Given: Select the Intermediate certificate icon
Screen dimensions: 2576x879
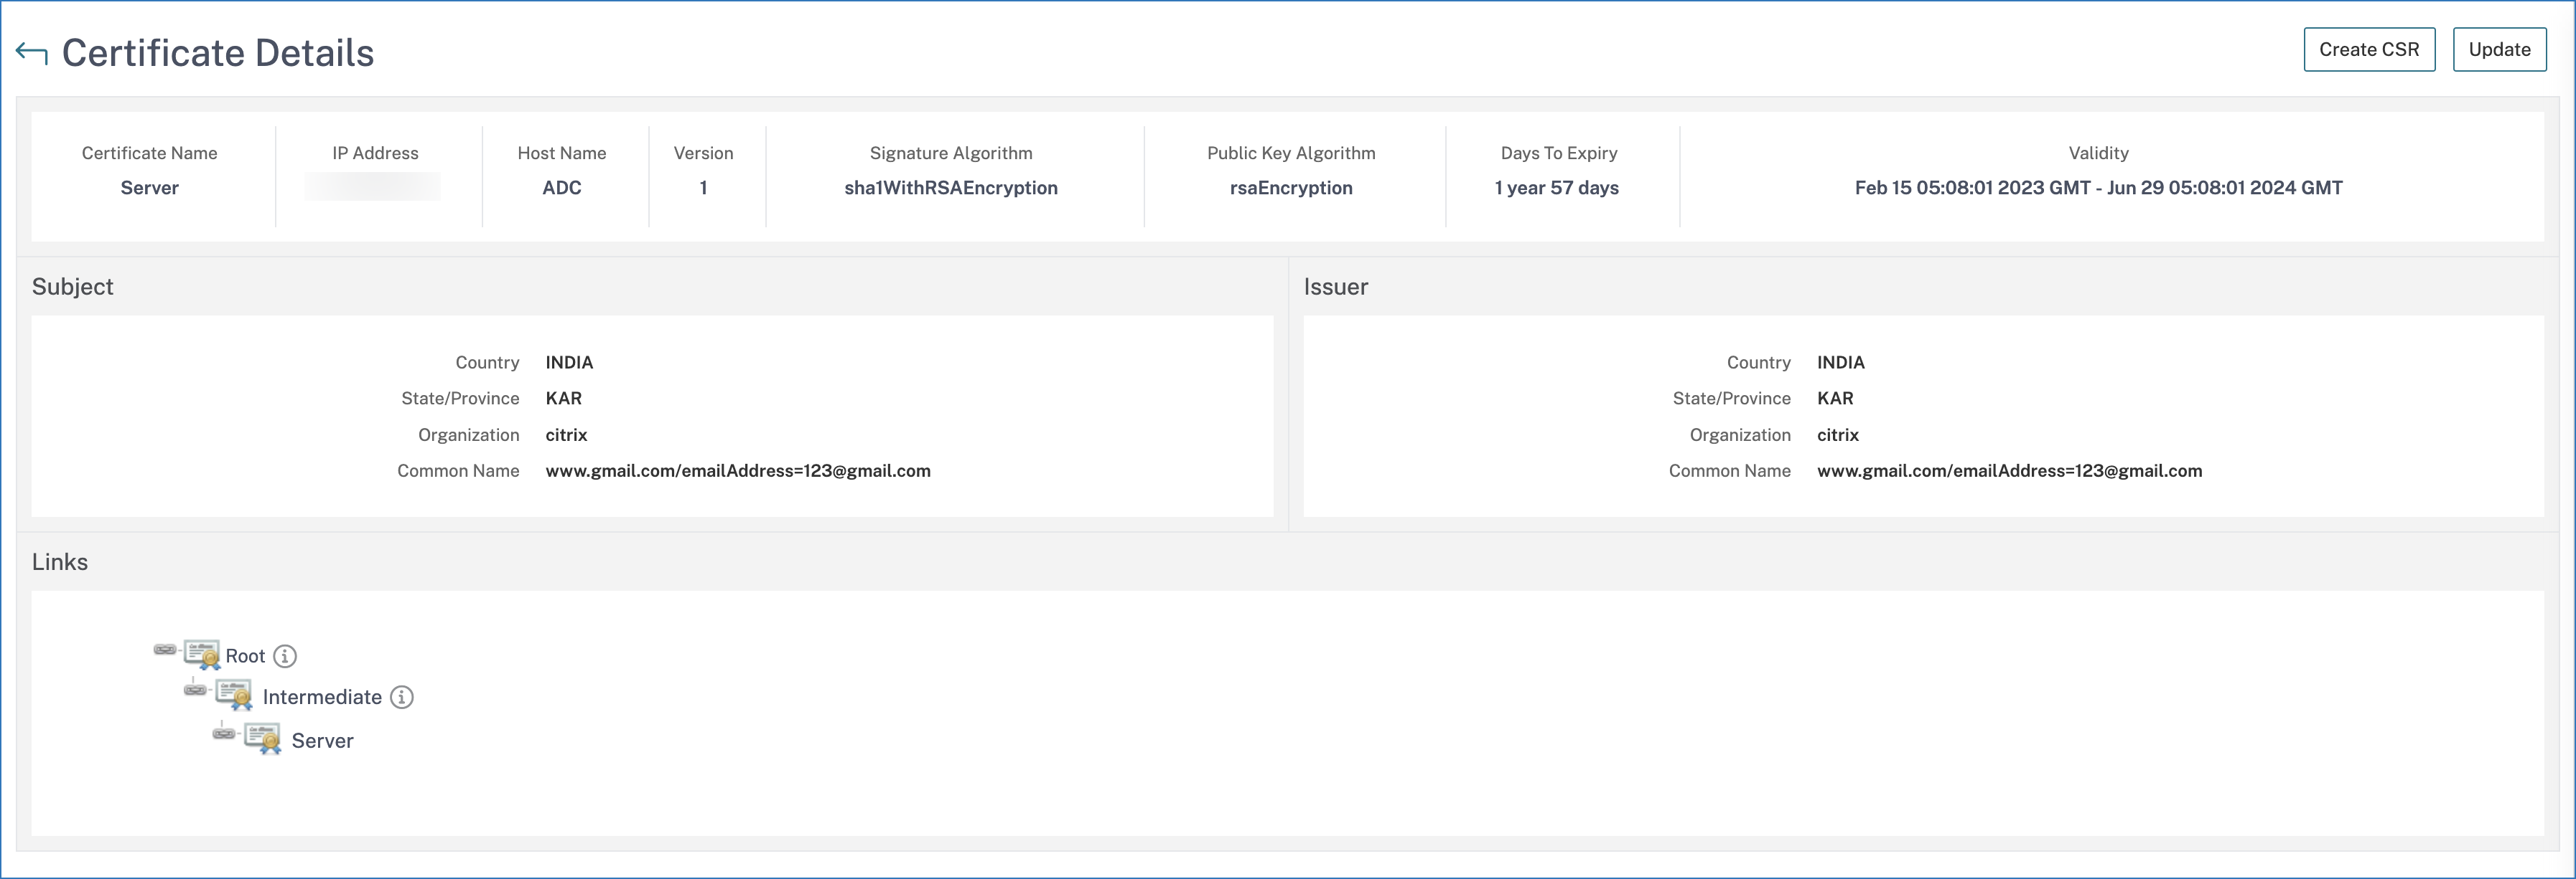Looking at the screenshot, I should pos(234,695).
